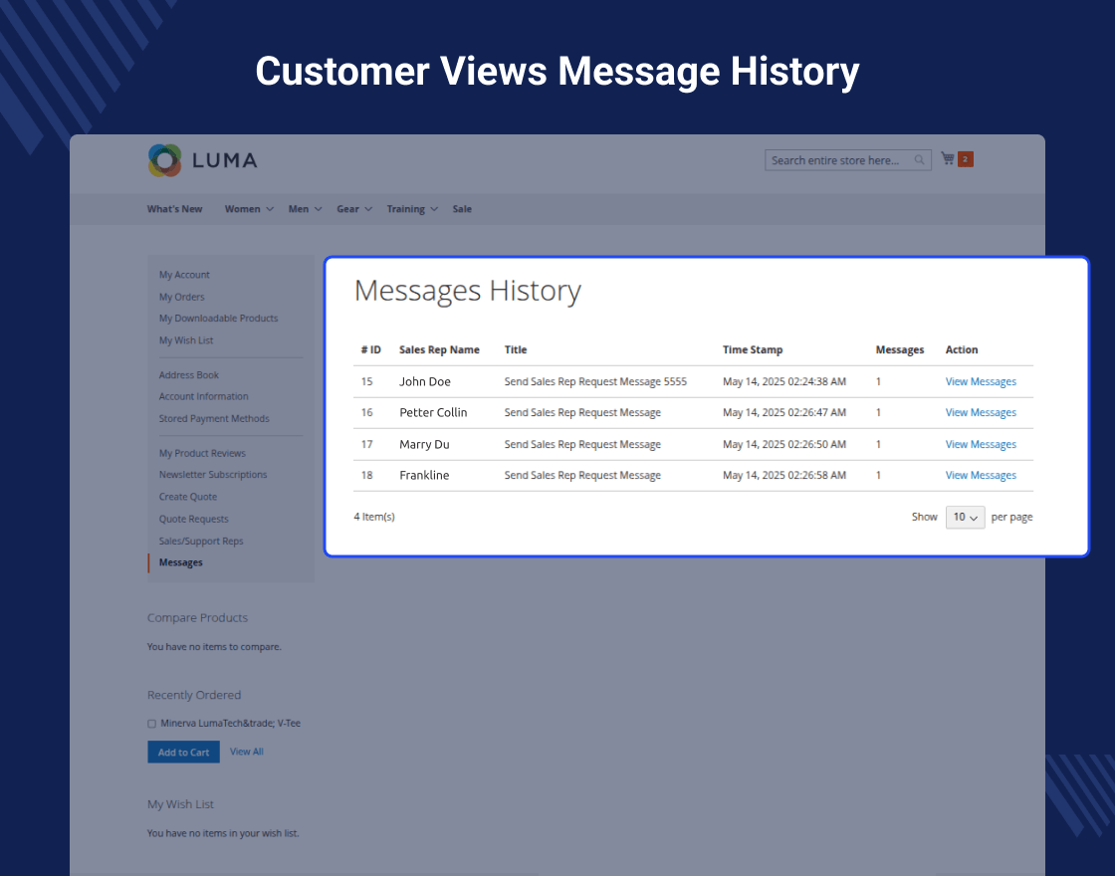1115x876 pixels.
Task: View Messages for Frankline
Action: tap(981, 475)
